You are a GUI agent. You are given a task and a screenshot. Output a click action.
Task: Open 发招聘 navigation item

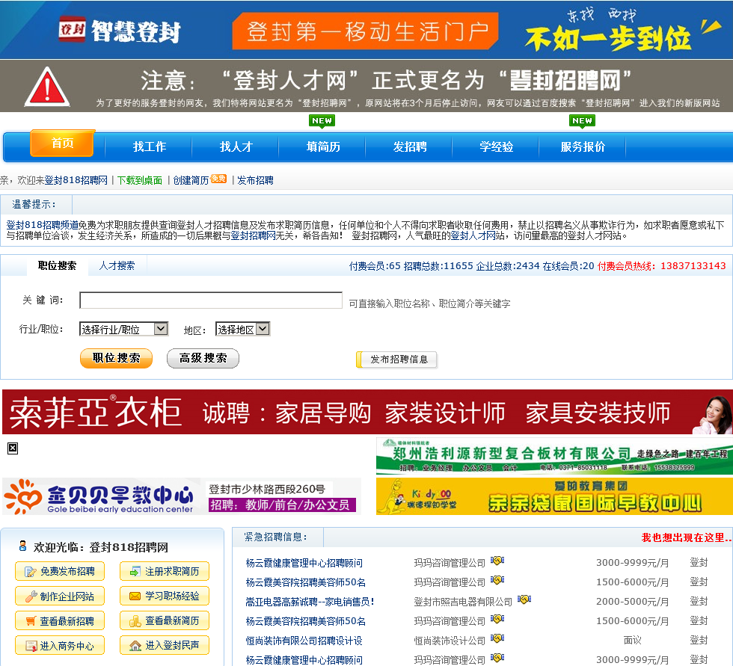click(410, 147)
